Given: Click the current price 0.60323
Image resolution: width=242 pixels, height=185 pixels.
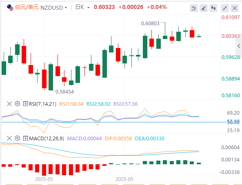Looking at the screenshot, I should [x=104, y=7].
